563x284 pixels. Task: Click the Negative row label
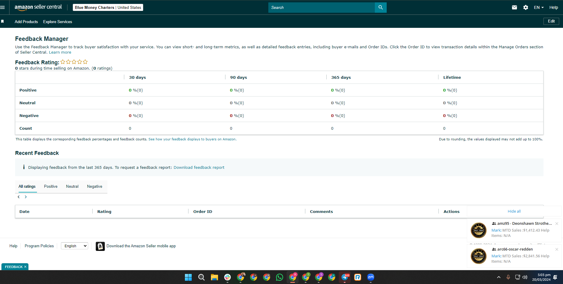pos(29,116)
